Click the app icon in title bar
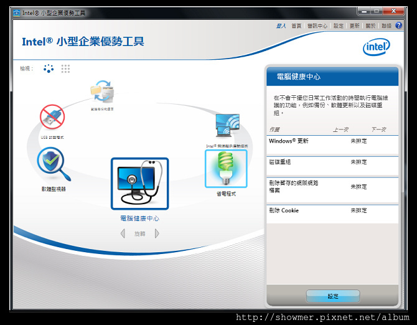Viewport: 417px width, 325px height. [17, 12]
